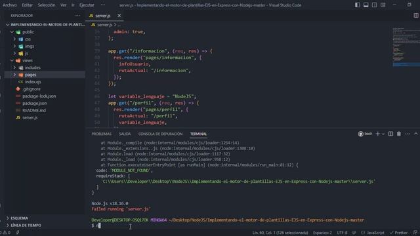Click 'Failed running server.js' message
This screenshot has height=236, width=420.
[x=121, y=209]
